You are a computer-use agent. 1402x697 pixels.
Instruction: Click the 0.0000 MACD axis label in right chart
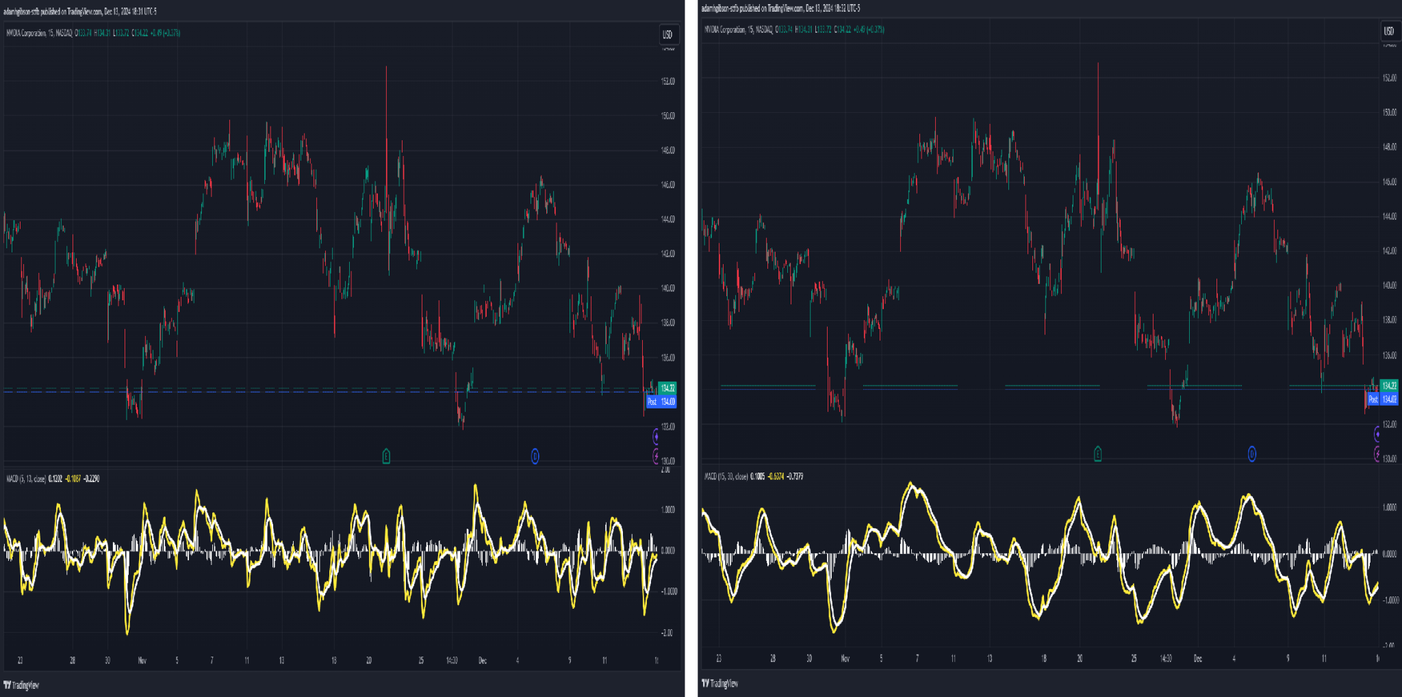(1390, 554)
